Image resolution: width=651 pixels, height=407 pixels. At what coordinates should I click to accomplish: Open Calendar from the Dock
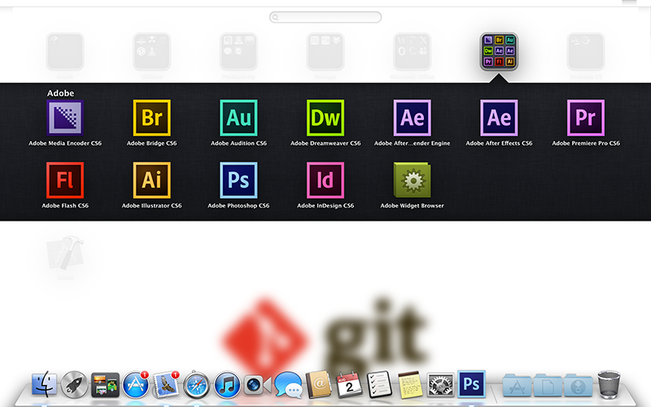pyautogui.click(x=349, y=384)
